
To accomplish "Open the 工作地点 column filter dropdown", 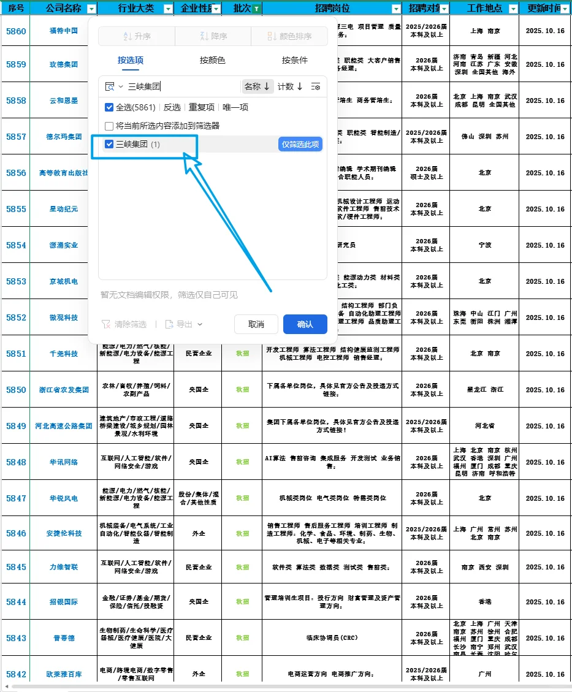I will (513, 9).
